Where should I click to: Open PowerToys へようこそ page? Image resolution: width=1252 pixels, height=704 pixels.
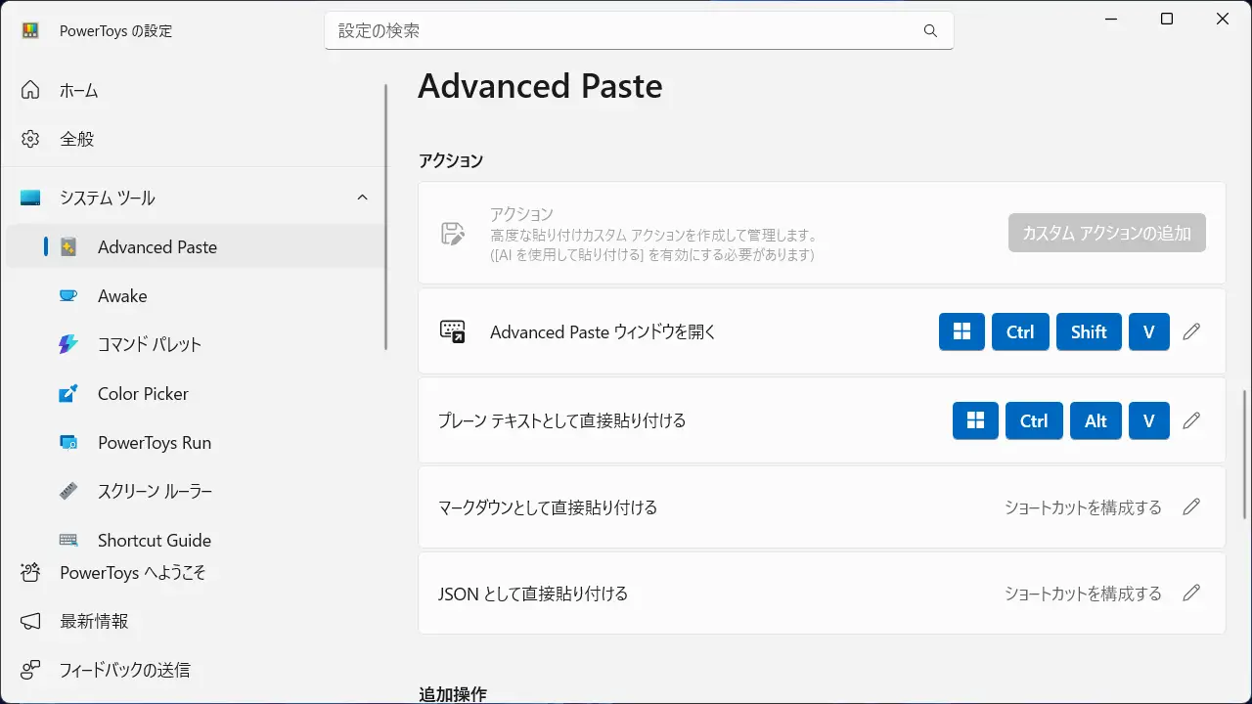tap(132, 573)
